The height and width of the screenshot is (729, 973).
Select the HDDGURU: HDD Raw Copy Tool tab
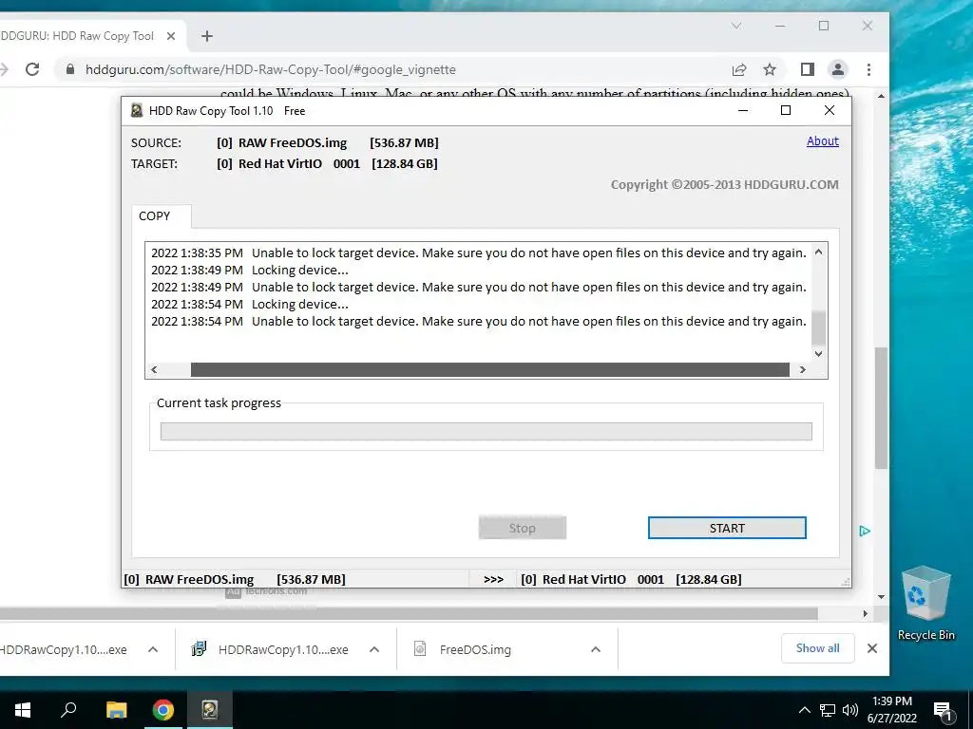tap(77, 36)
